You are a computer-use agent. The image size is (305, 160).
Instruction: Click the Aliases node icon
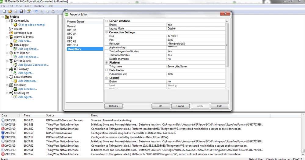(x=11, y=29)
